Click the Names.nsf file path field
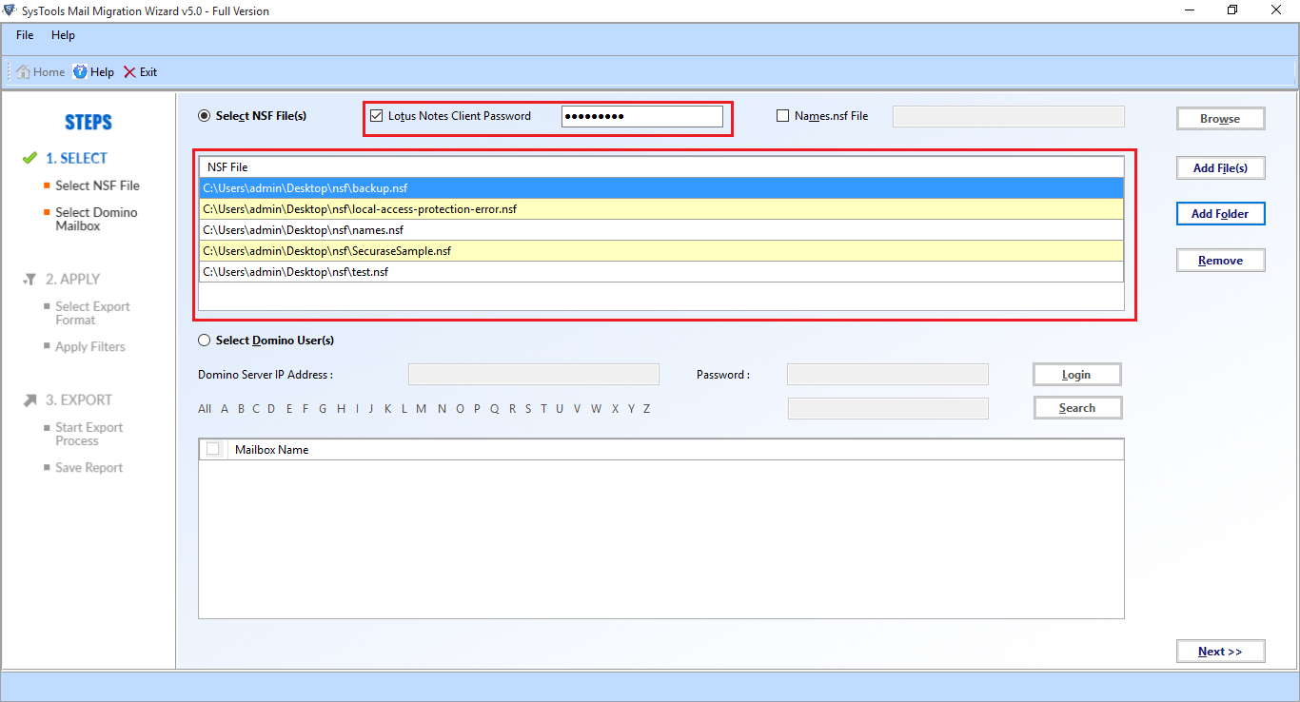The height and width of the screenshot is (702, 1300). pyautogui.click(x=1009, y=116)
